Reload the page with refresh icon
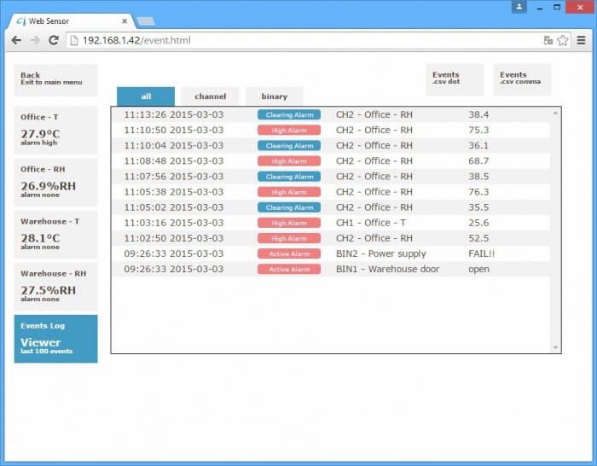Screen dimensions: 597x466 click(54, 40)
